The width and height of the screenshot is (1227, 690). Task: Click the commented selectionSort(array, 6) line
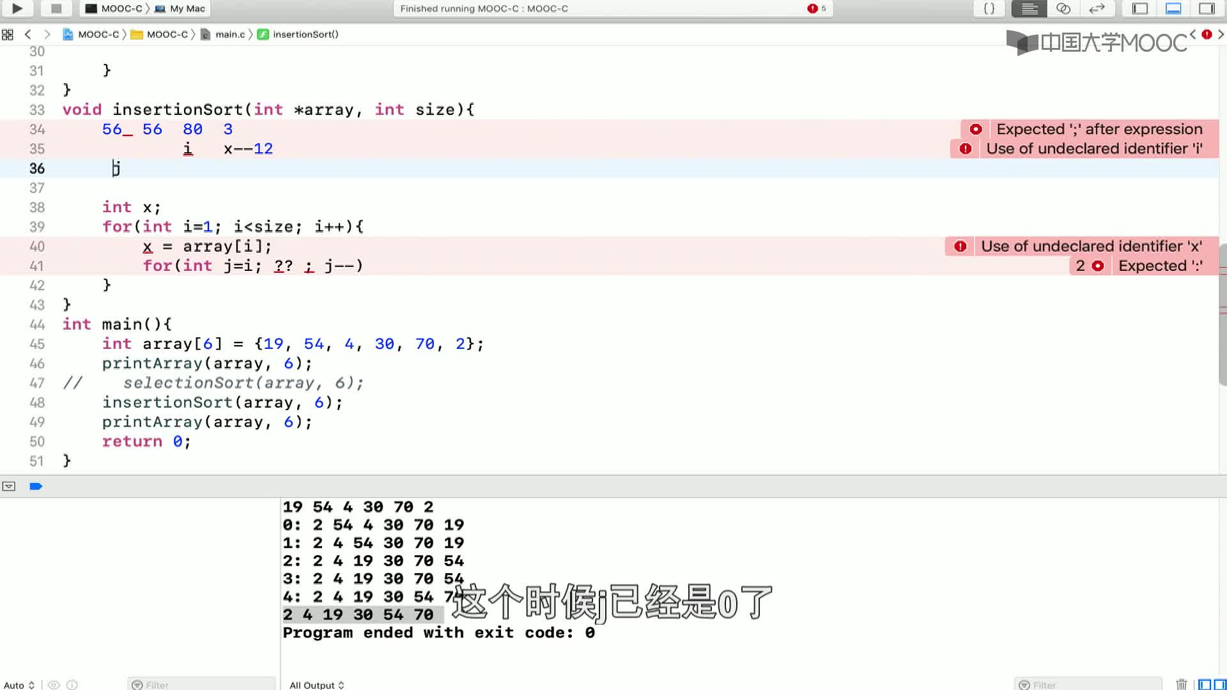coord(243,383)
